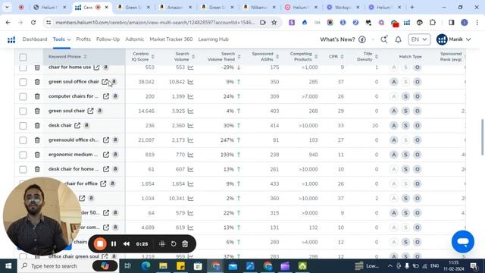485x273 pixels.
Task: Open the blue chat support bubble
Action: pyautogui.click(x=463, y=241)
